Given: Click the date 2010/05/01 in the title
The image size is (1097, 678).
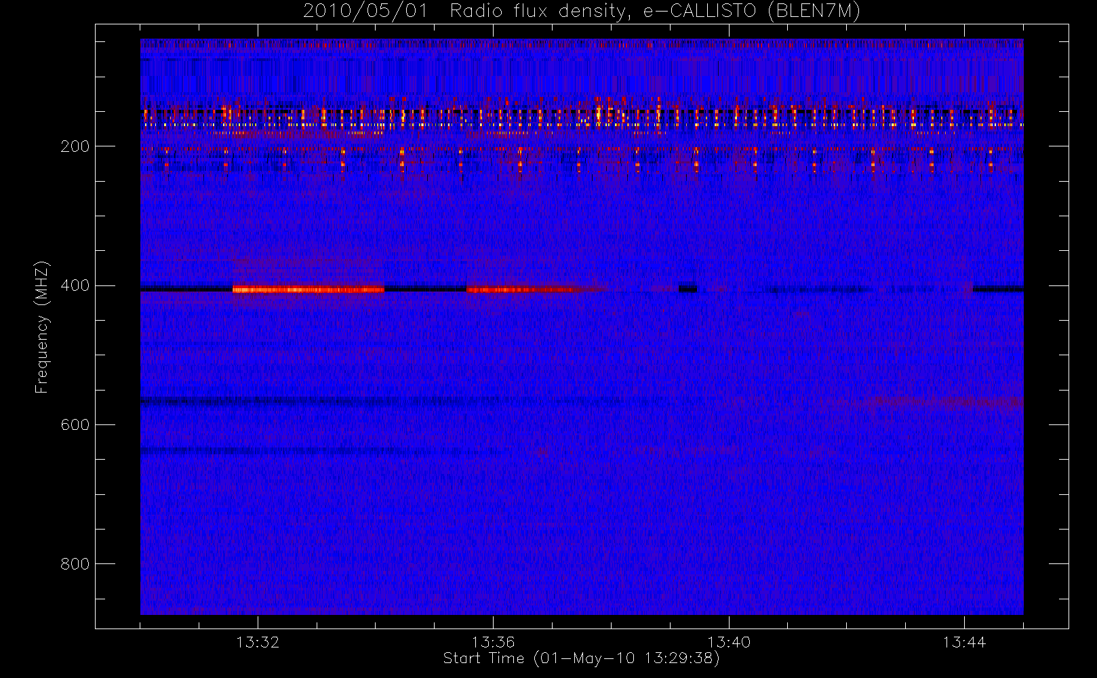Looking at the screenshot, I should (365, 12).
